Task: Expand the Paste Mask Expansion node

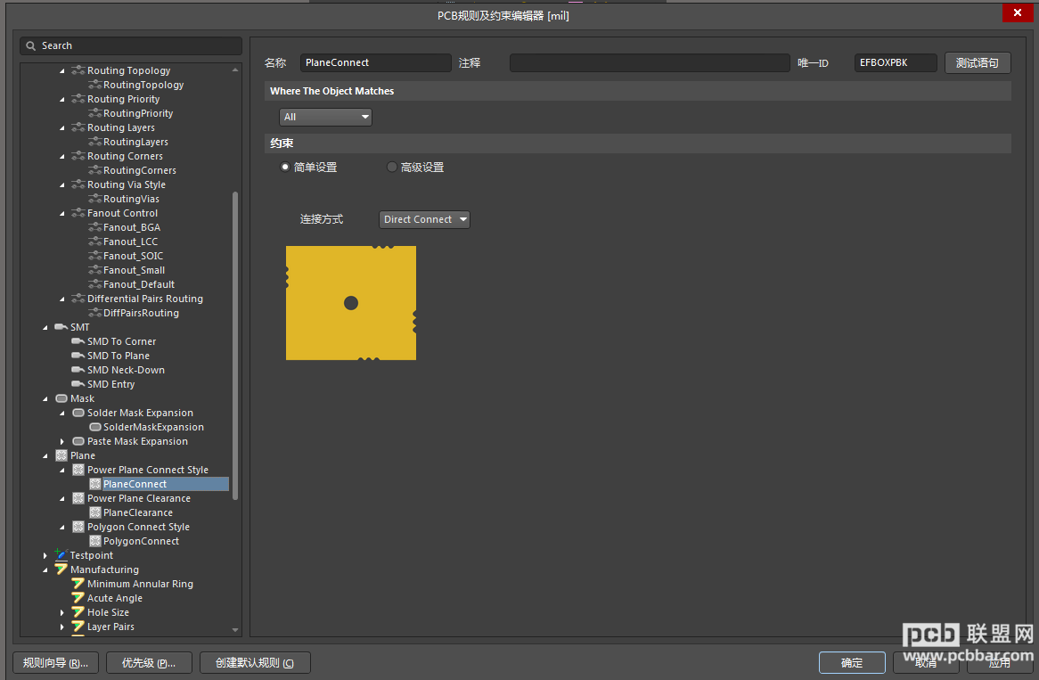Action: click(62, 441)
